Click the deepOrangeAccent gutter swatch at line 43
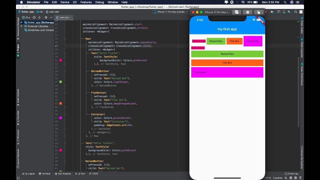The image size is (320, 180). coord(60,103)
